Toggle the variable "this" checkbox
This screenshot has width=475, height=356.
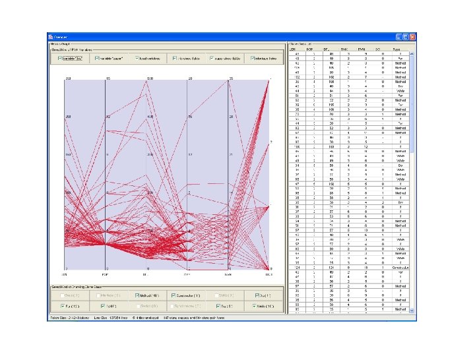coord(60,59)
